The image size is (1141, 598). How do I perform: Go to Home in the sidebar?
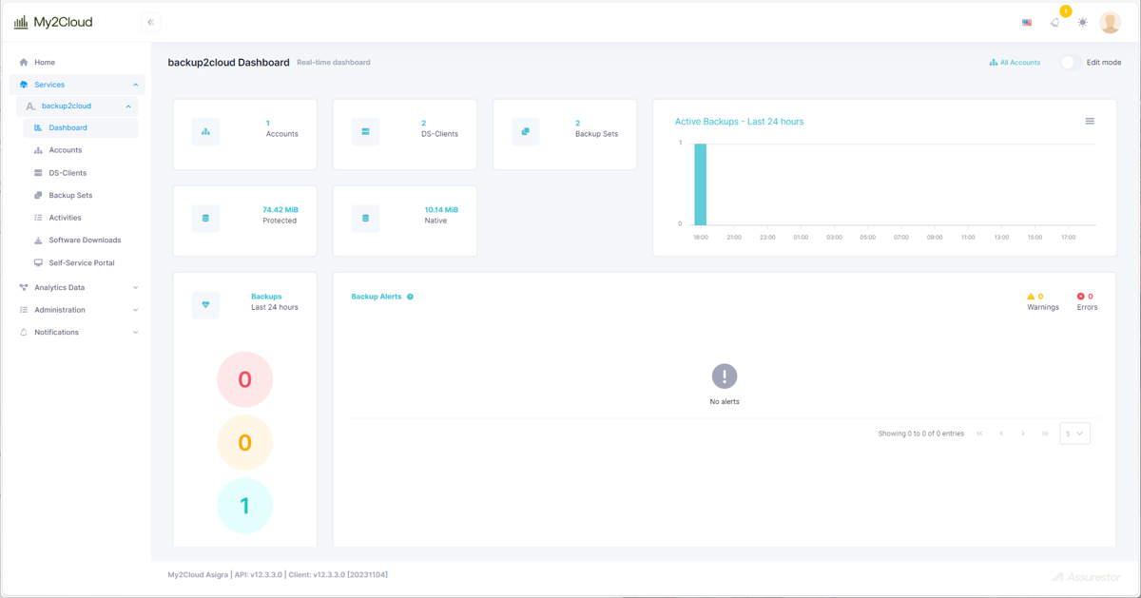coord(44,62)
